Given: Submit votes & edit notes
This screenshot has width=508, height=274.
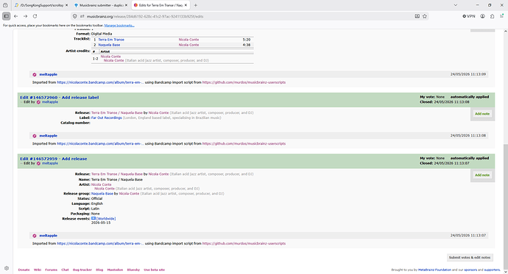Looking at the screenshot, I should pyautogui.click(x=470, y=258).
